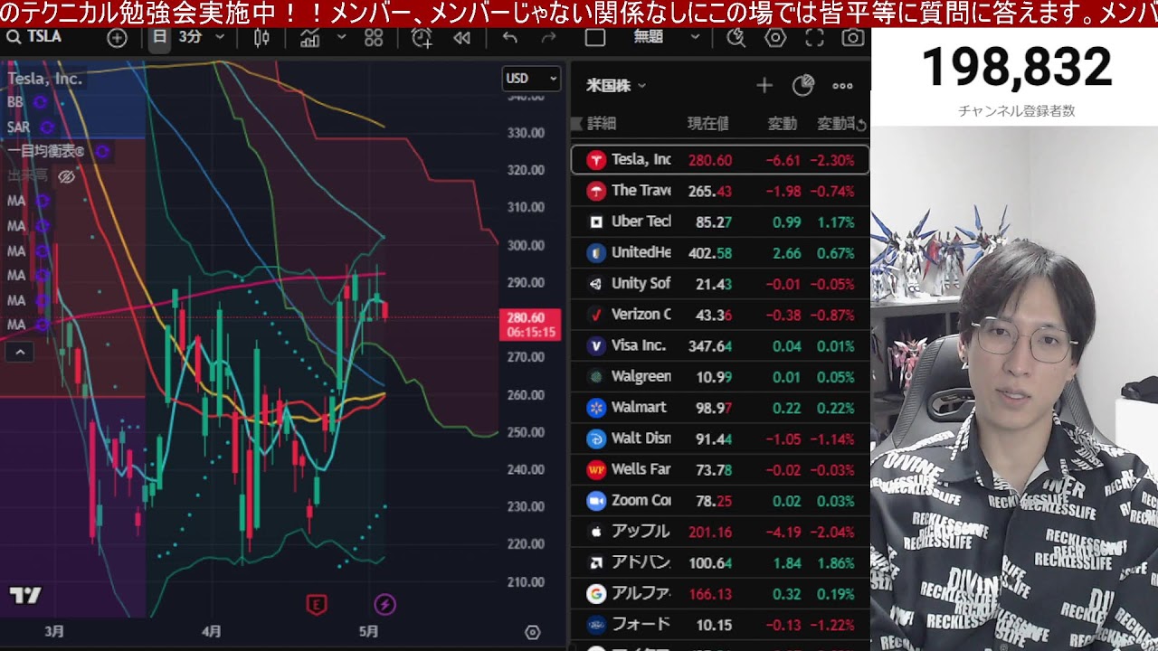Viewport: 1158px width, 651px height.
Task: Select the layout square icon
Action: [594, 38]
